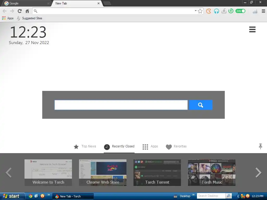Open Chrome Web Store thumbnail
Screen dimensions: 267x200
tap(103, 172)
